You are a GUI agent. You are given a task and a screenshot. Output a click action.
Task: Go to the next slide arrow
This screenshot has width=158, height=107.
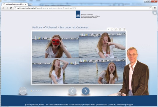click(85, 91)
